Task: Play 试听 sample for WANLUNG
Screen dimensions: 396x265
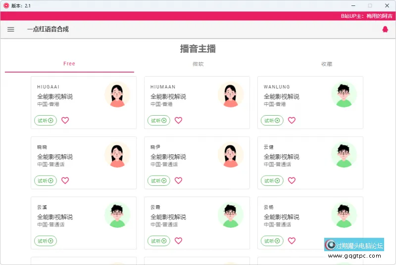Action: [x=272, y=120]
